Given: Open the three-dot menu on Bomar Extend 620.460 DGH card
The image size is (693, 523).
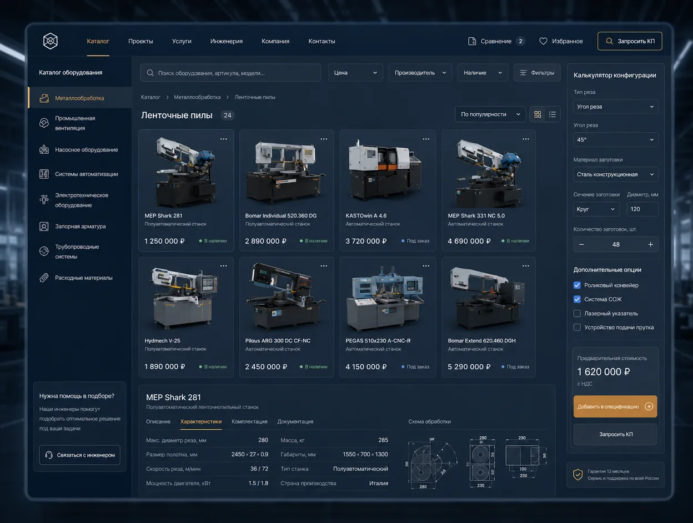Looking at the screenshot, I should click(x=526, y=266).
